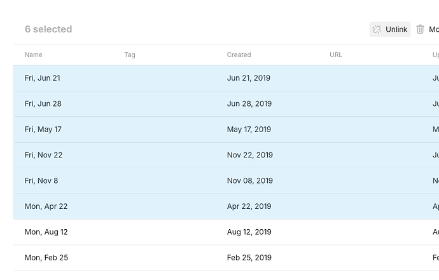Click the Unlink button label
This screenshot has width=439, height=280.
[396, 29]
